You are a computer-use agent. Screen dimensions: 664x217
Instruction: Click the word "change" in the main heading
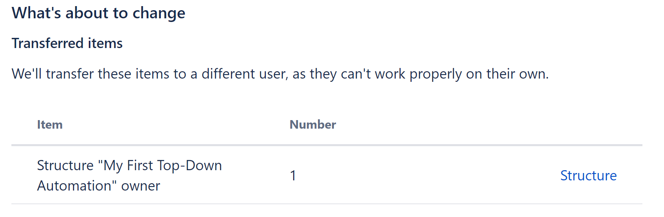point(159,13)
